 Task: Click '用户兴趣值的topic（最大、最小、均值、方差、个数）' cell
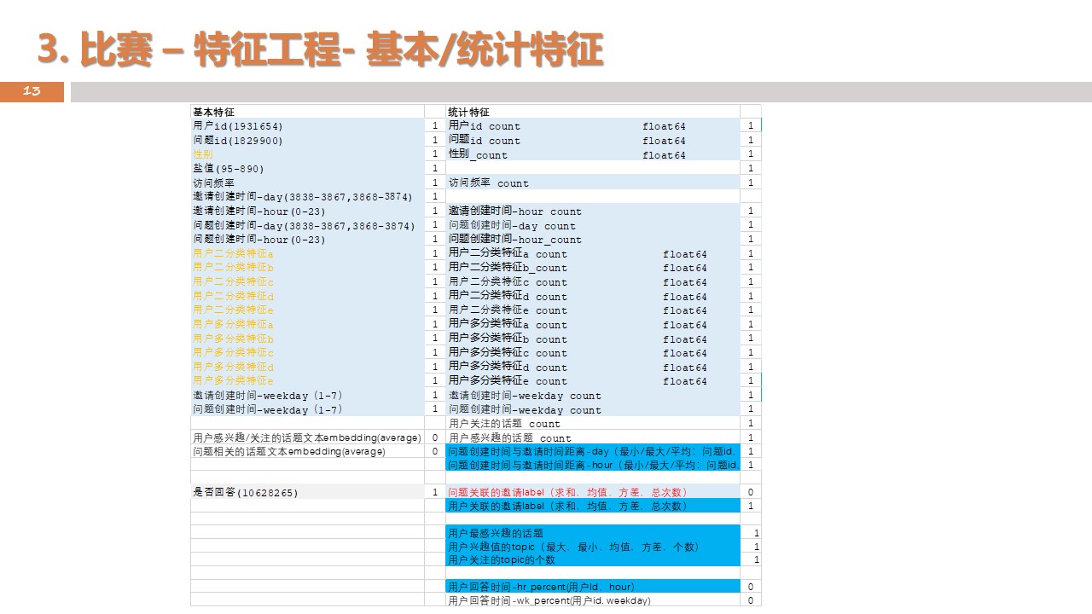click(x=593, y=546)
